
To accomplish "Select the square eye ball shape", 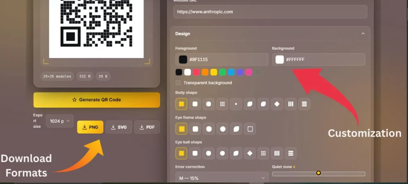I will (181, 153).
